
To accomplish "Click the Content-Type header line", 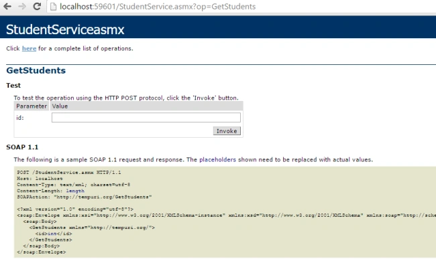I will (x=73, y=185).
